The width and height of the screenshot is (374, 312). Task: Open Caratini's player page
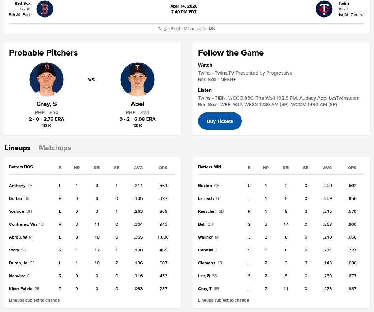(x=206, y=250)
